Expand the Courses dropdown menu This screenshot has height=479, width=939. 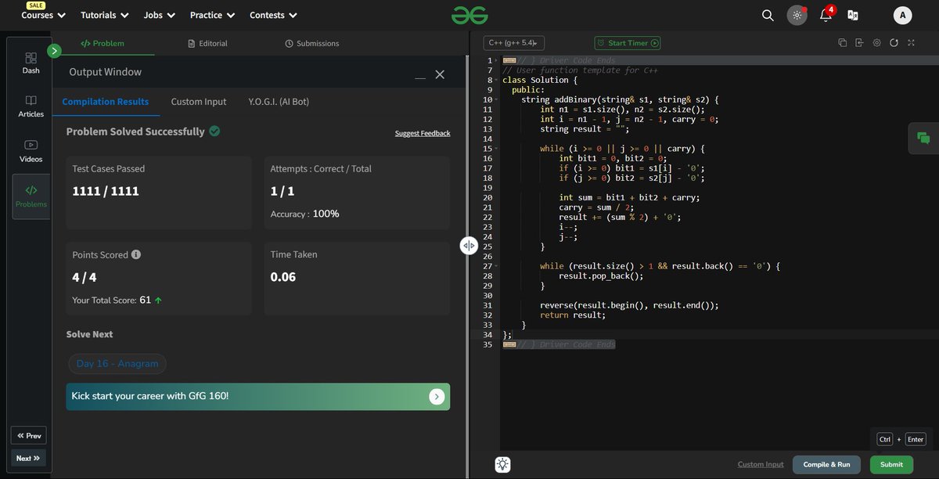pyautogui.click(x=43, y=15)
